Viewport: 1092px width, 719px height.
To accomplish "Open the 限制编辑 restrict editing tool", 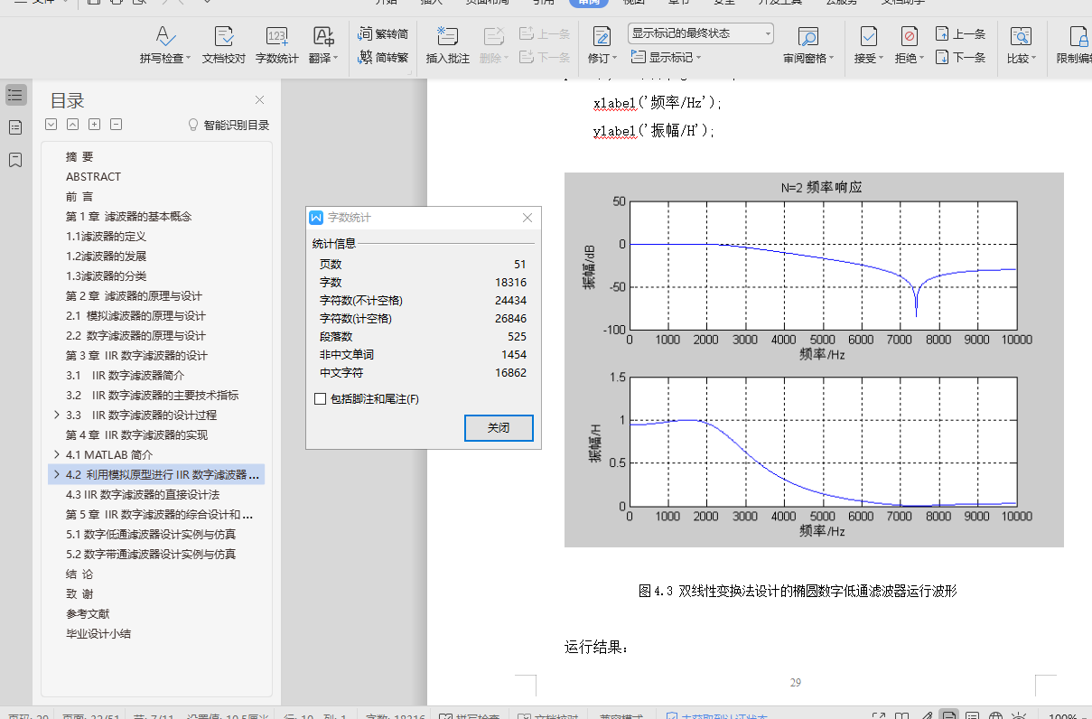I will [x=1074, y=43].
